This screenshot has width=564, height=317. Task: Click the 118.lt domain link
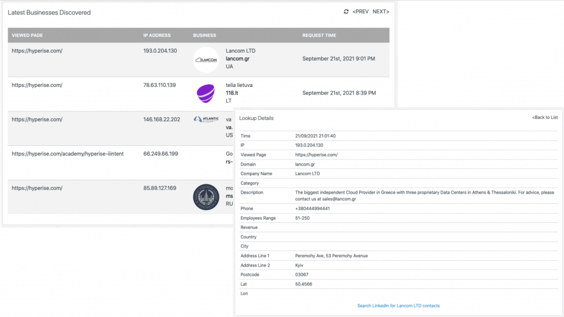pos(231,93)
